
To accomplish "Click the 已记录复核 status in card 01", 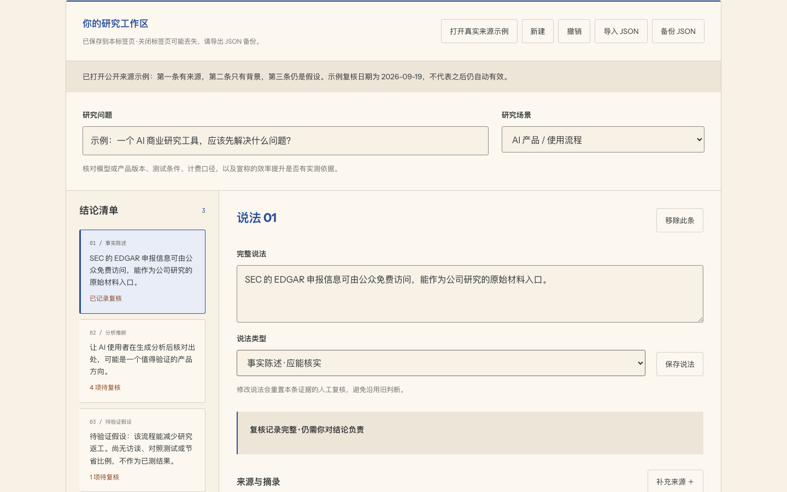I will pos(105,298).
